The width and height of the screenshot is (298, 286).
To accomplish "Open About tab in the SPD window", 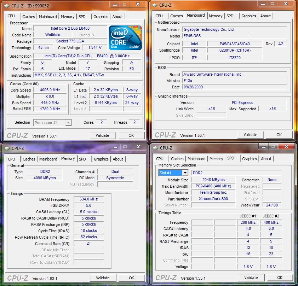I will [x=266, y=159].
